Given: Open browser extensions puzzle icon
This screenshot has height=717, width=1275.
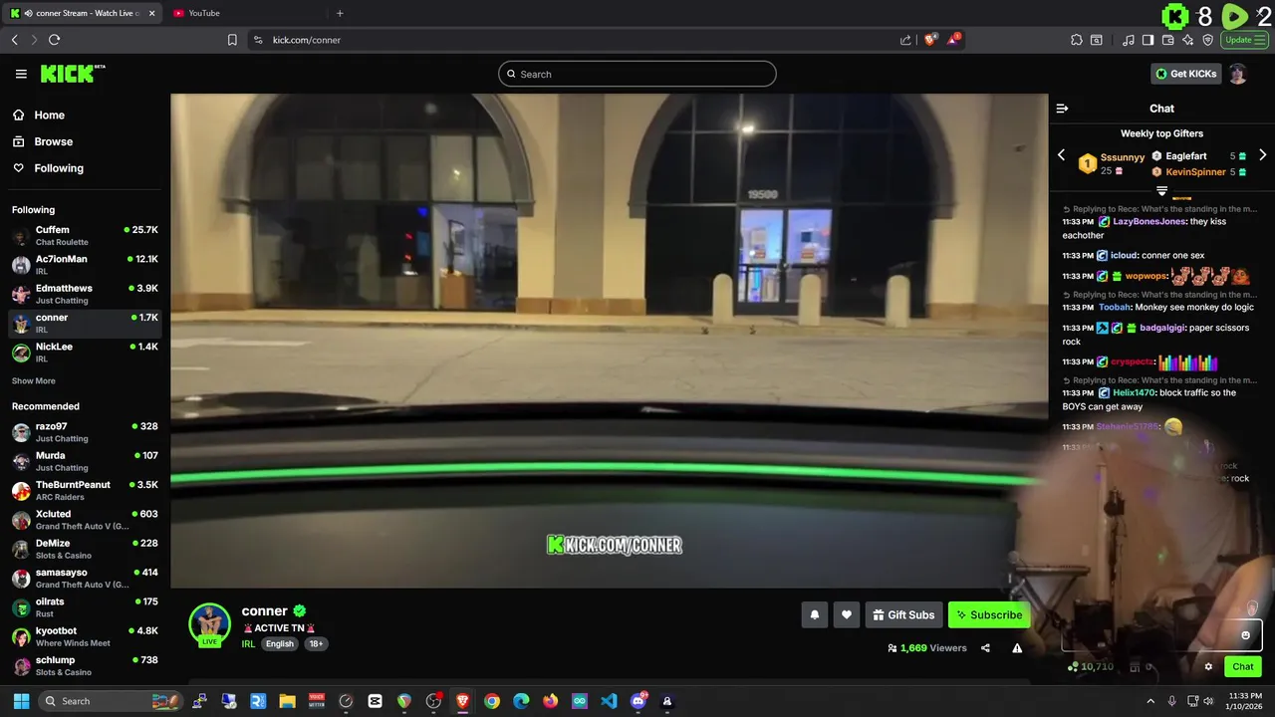Looking at the screenshot, I should pyautogui.click(x=1077, y=40).
